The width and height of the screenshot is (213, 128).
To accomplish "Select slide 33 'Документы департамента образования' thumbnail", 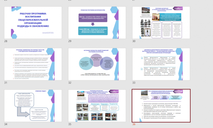I will [161, 64].
